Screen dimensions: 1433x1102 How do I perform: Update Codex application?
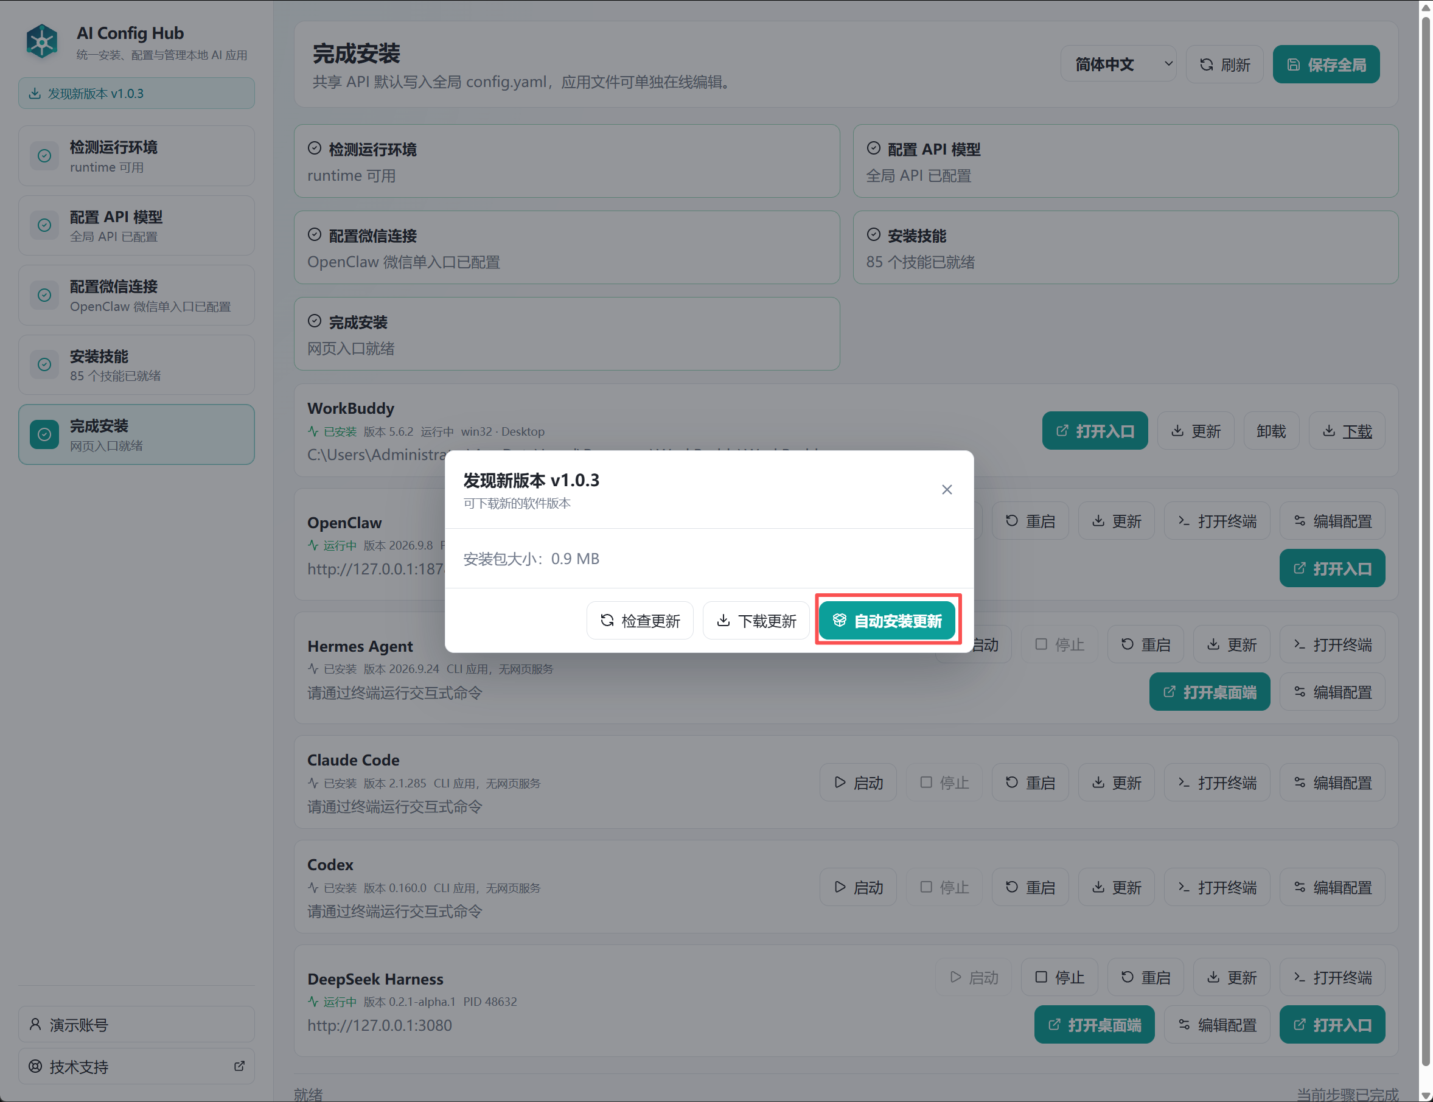(1116, 887)
